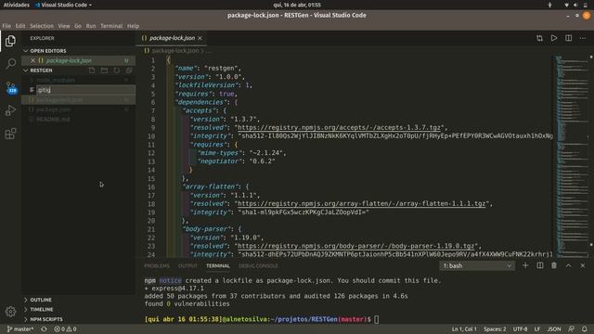Collapse all folders in RESTGEN explorer
This screenshot has height=334, width=594.
point(129,71)
